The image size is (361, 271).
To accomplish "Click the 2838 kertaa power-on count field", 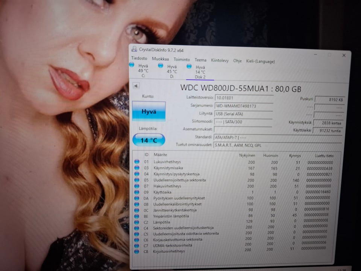I will tap(329, 123).
